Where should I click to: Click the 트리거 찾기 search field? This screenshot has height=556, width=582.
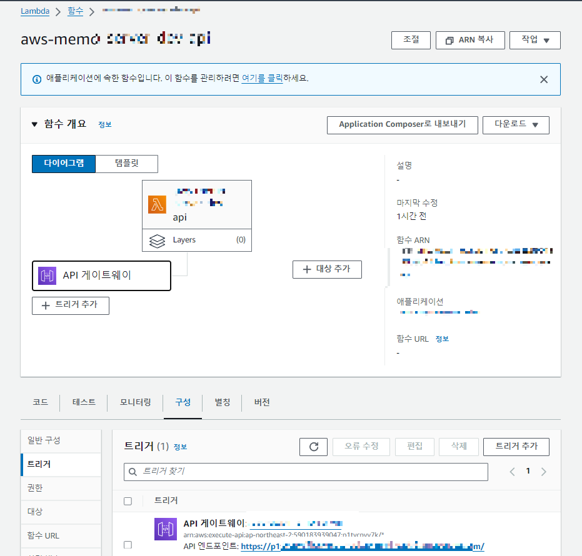point(306,472)
